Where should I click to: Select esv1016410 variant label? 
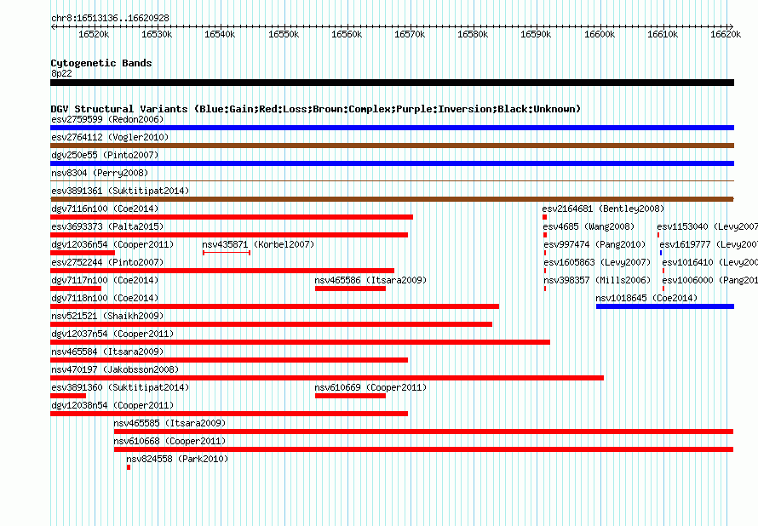click(x=710, y=262)
